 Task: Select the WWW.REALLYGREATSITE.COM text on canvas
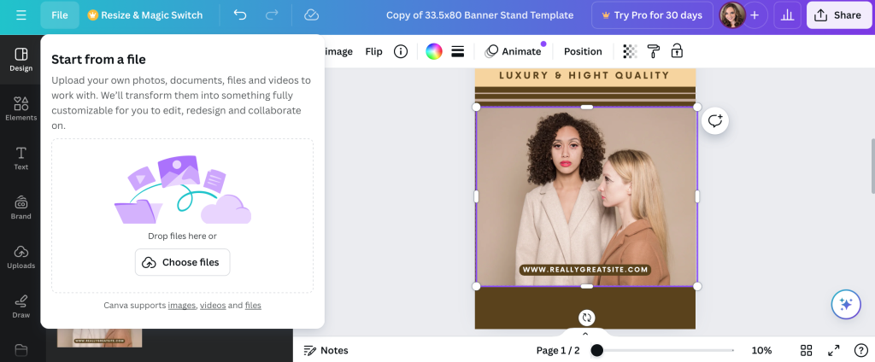(x=585, y=270)
